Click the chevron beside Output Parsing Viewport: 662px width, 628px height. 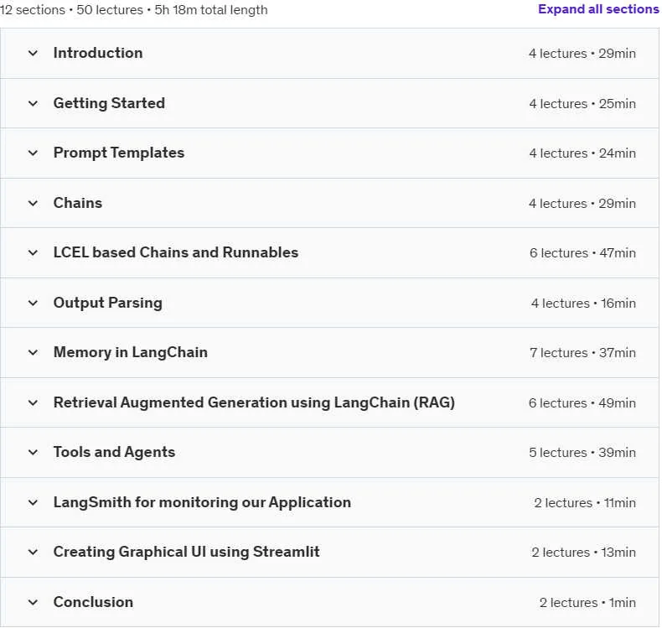point(33,303)
